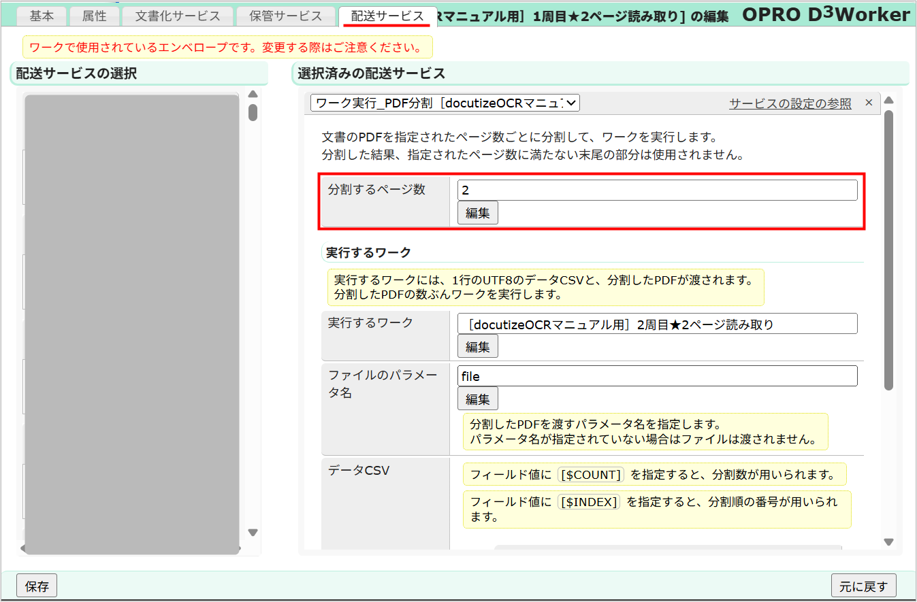This screenshot has height=602, width=917.
Task: Click 編集 for ファイルのパラメータ名
Action: pos(477,398)
